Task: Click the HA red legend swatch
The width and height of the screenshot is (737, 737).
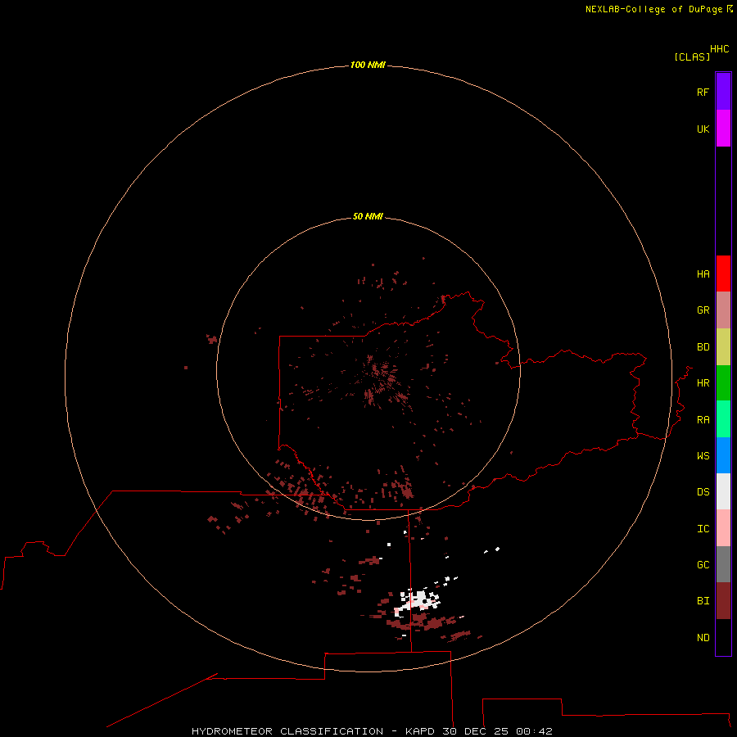Action: pyautogui.click(x=723, y=274)
